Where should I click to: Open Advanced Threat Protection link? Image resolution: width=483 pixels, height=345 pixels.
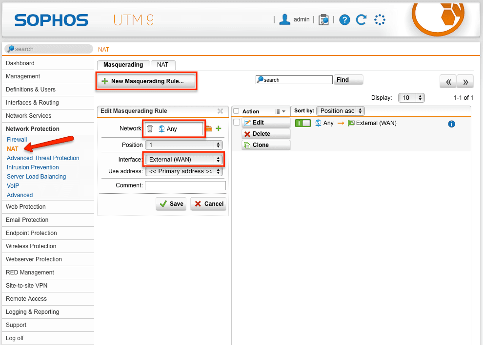click(43, 158)
